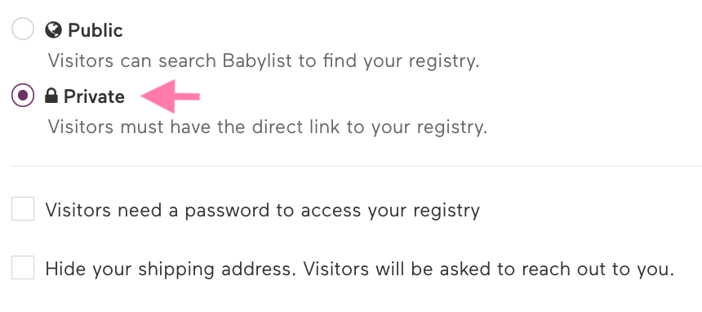The width and height of the screenshot is (702, 312).
Task: Click the 'Visitors can search Babylist' description
Action: point(264,61)
